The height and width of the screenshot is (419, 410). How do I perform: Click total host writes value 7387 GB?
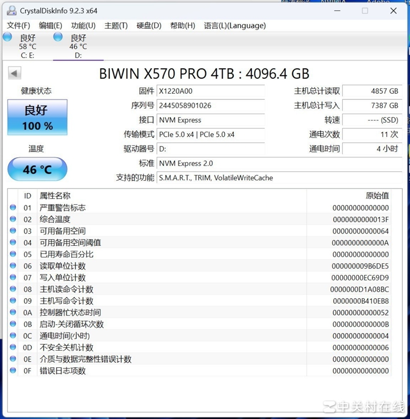(x=372, y=106)
